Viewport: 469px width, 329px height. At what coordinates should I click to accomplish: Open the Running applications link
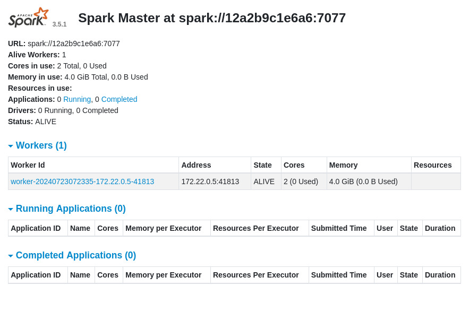tap(77, 99)
